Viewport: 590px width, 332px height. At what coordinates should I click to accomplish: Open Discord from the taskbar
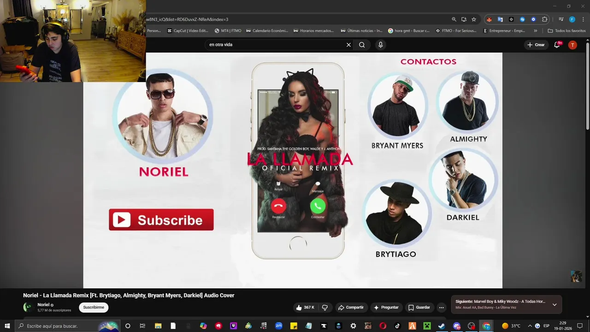456,326
